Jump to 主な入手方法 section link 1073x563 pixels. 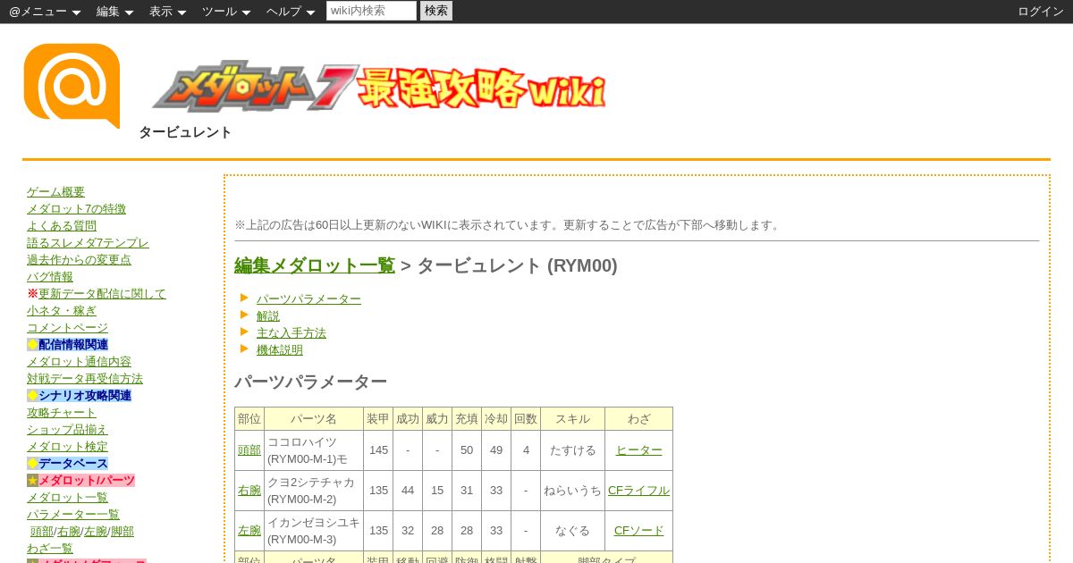(291, 333)
